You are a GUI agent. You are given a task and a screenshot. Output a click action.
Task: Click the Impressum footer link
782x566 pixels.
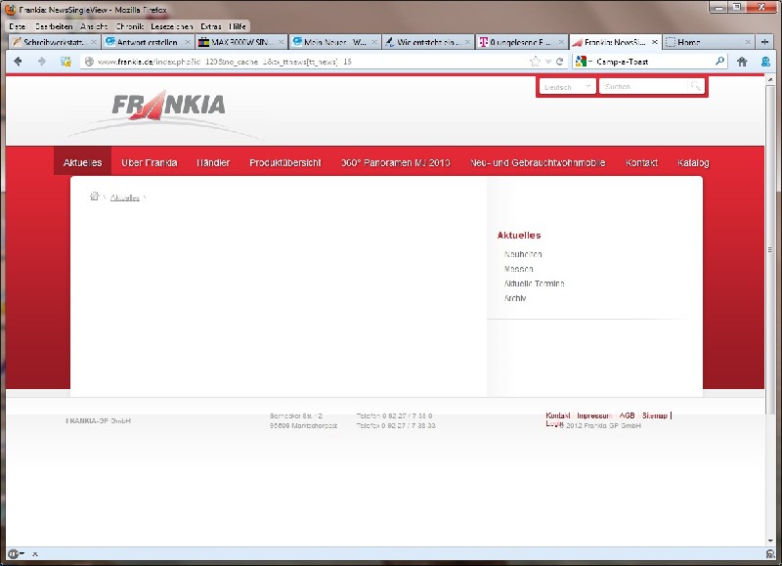(593, 415)
